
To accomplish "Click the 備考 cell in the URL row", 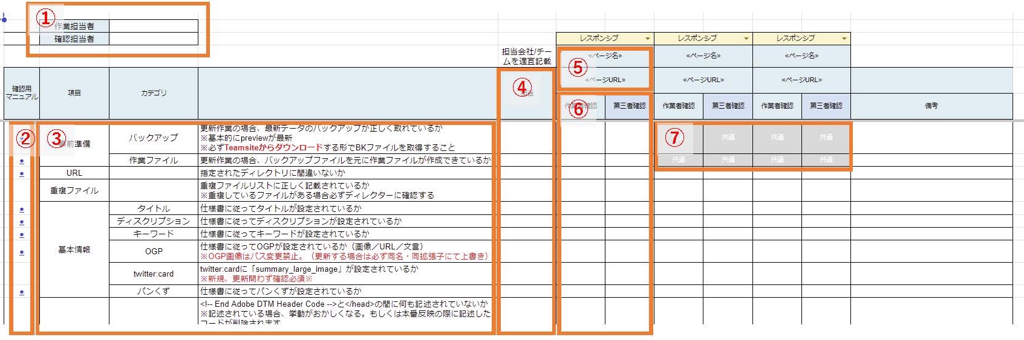I will [931, 173].
